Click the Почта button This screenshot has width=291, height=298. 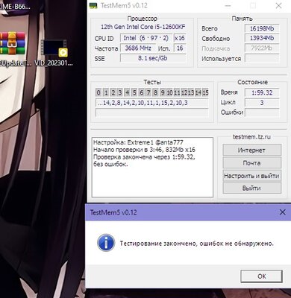coord(251,163)
